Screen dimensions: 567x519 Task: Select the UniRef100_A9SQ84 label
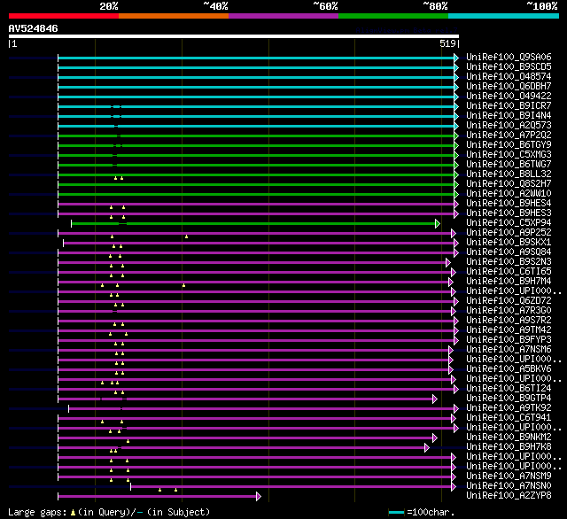(x=509, y=252)
